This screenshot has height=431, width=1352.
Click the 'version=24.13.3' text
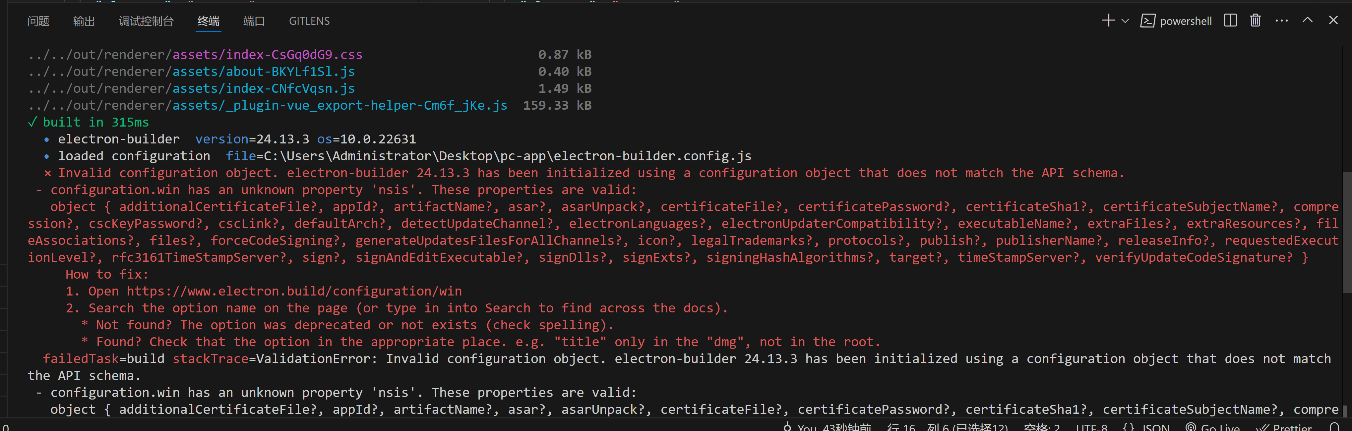[252, 139]
